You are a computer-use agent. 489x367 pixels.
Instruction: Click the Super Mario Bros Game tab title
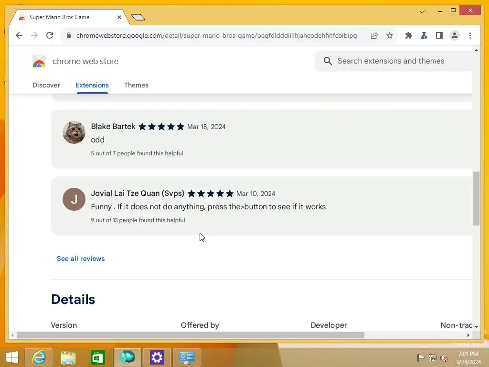click(x=59, y=17)
